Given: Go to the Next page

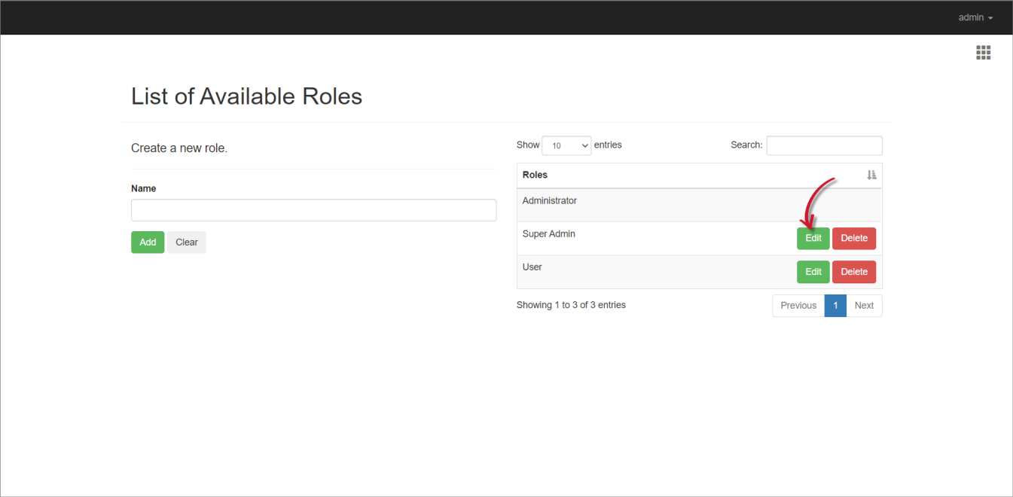Looking at the screenshot, I should click(x=864, y=305).
